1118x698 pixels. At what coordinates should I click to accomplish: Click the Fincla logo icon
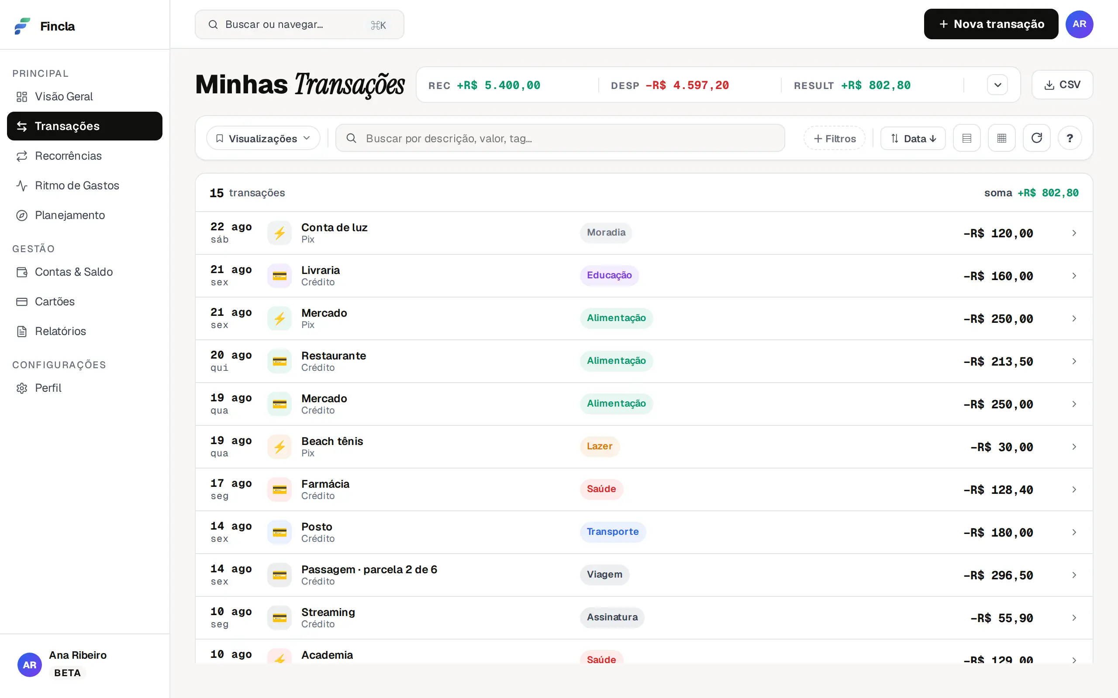click(x=22, y=26)
